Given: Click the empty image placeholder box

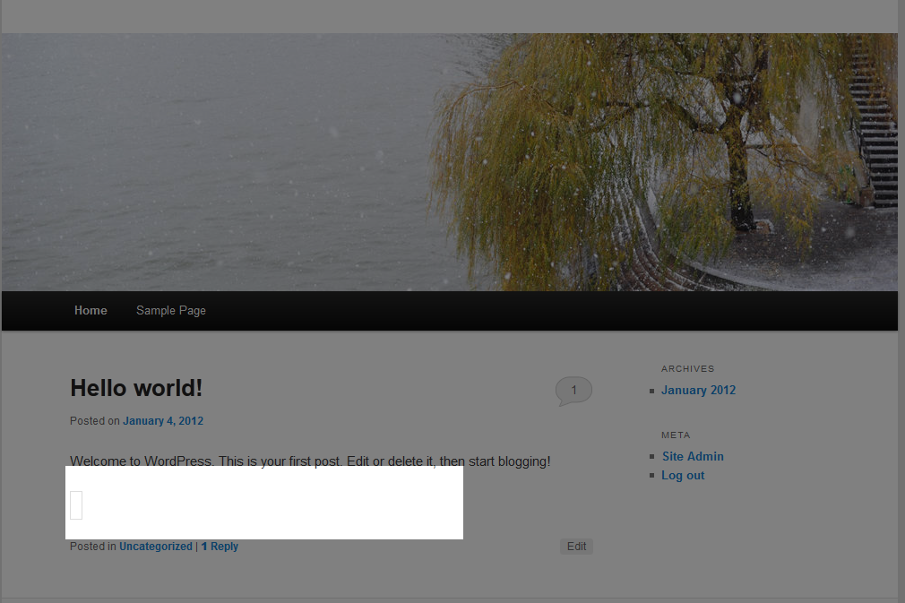Looking at the screenshot, I should (x=76, y=505).
